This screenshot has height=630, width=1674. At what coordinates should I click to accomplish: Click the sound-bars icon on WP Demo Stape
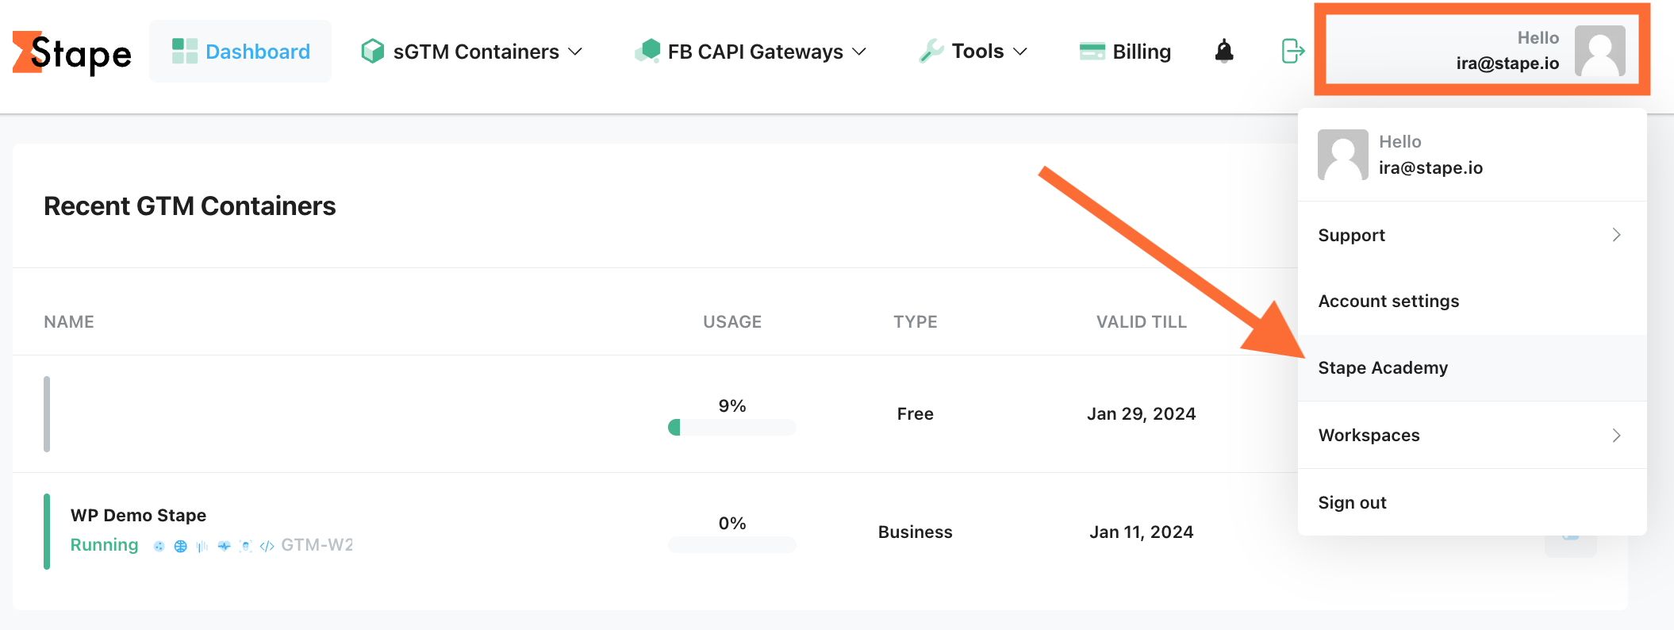click(x=202, y=546)
